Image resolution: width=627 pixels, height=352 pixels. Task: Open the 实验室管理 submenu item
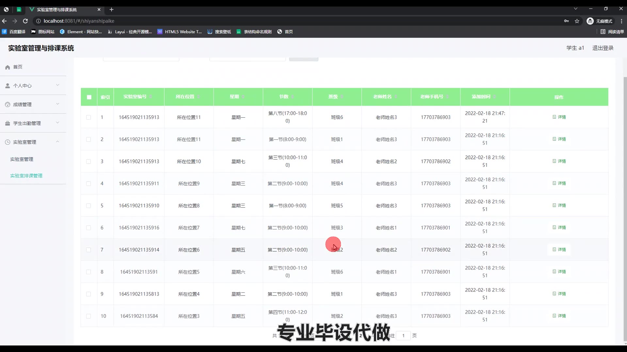[22, 159]
